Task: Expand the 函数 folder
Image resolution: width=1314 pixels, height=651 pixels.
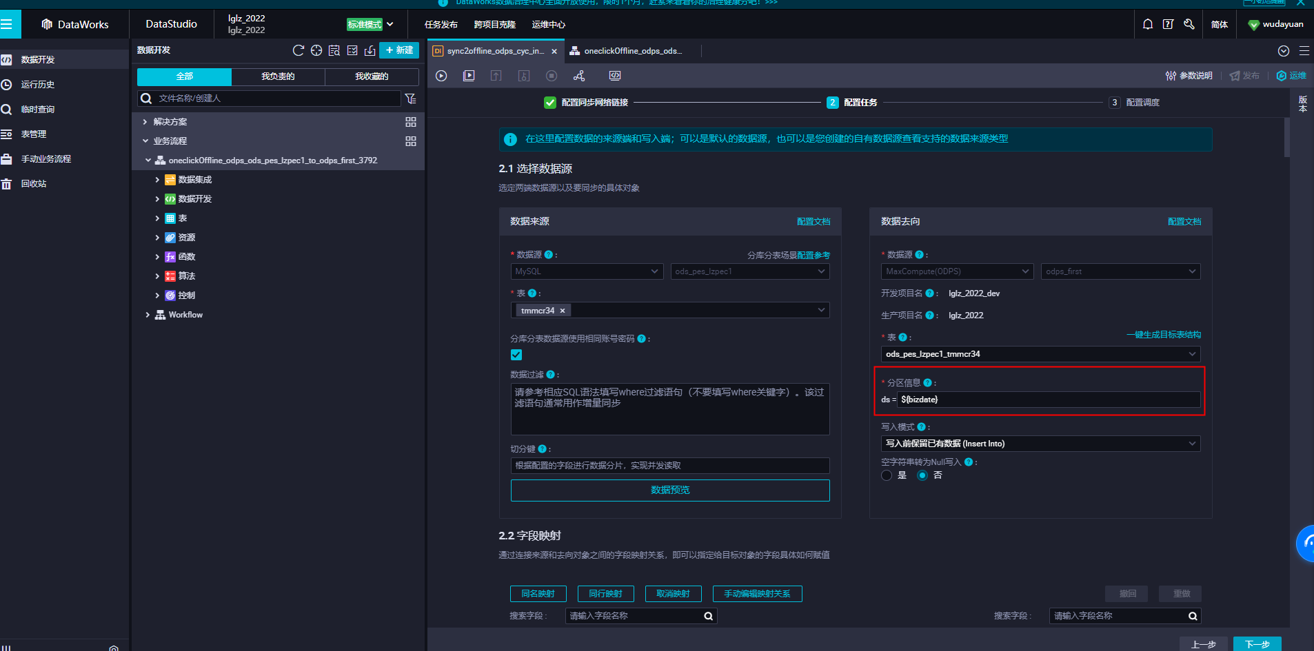Action: [x=157, y=257]
